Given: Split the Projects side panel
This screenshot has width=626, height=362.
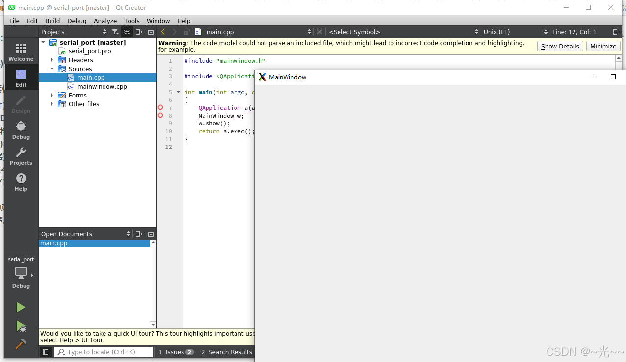Looking at the screenshot, I should click(139, 32).
